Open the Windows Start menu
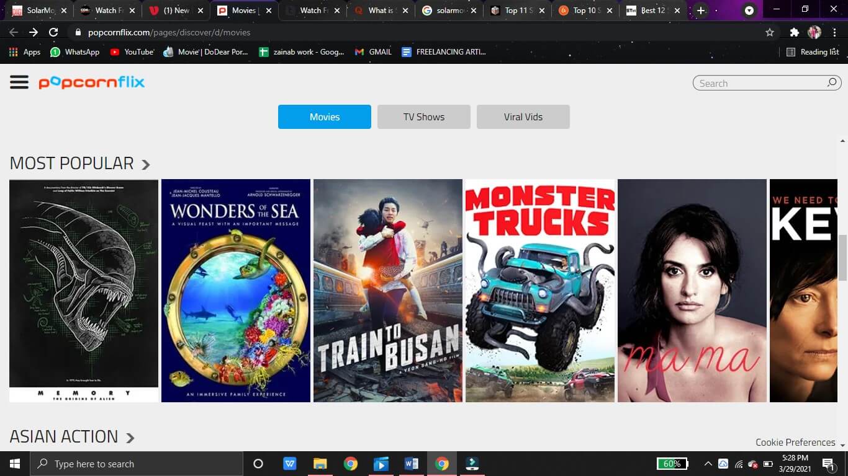 tap(14, 464)
